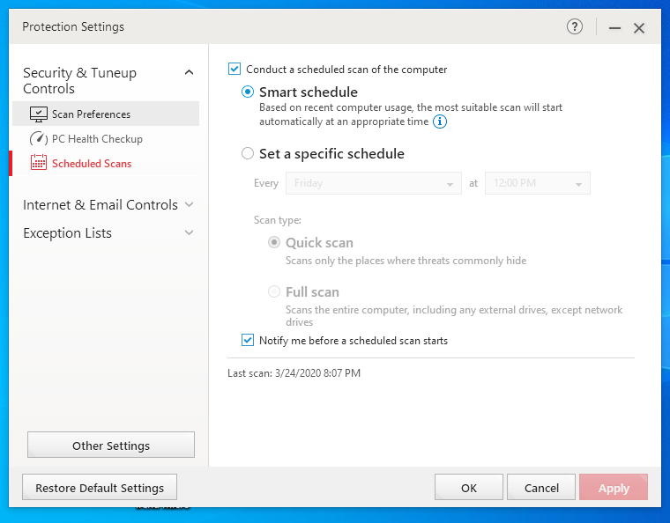Minimize the Protection Settings window

click(614, 28)
